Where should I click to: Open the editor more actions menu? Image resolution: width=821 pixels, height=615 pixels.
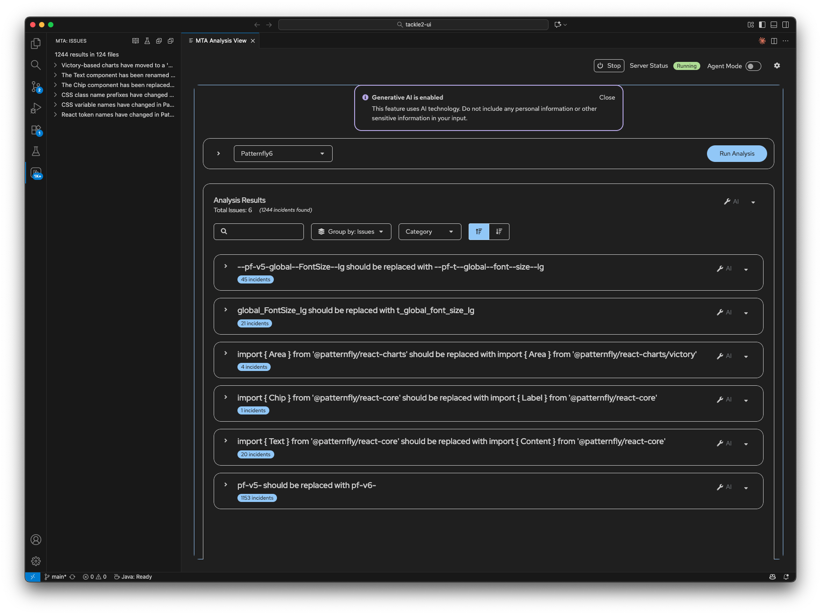786,40
